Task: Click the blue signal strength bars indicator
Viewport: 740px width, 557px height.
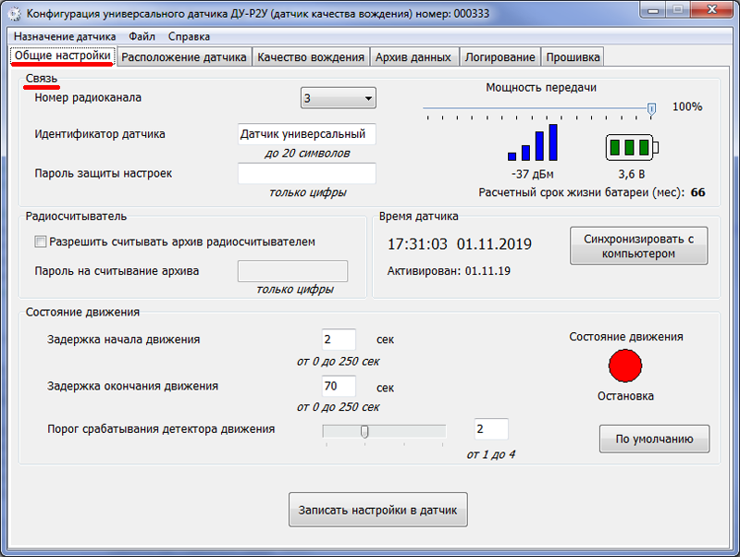Action: click(x=533, y=142)
